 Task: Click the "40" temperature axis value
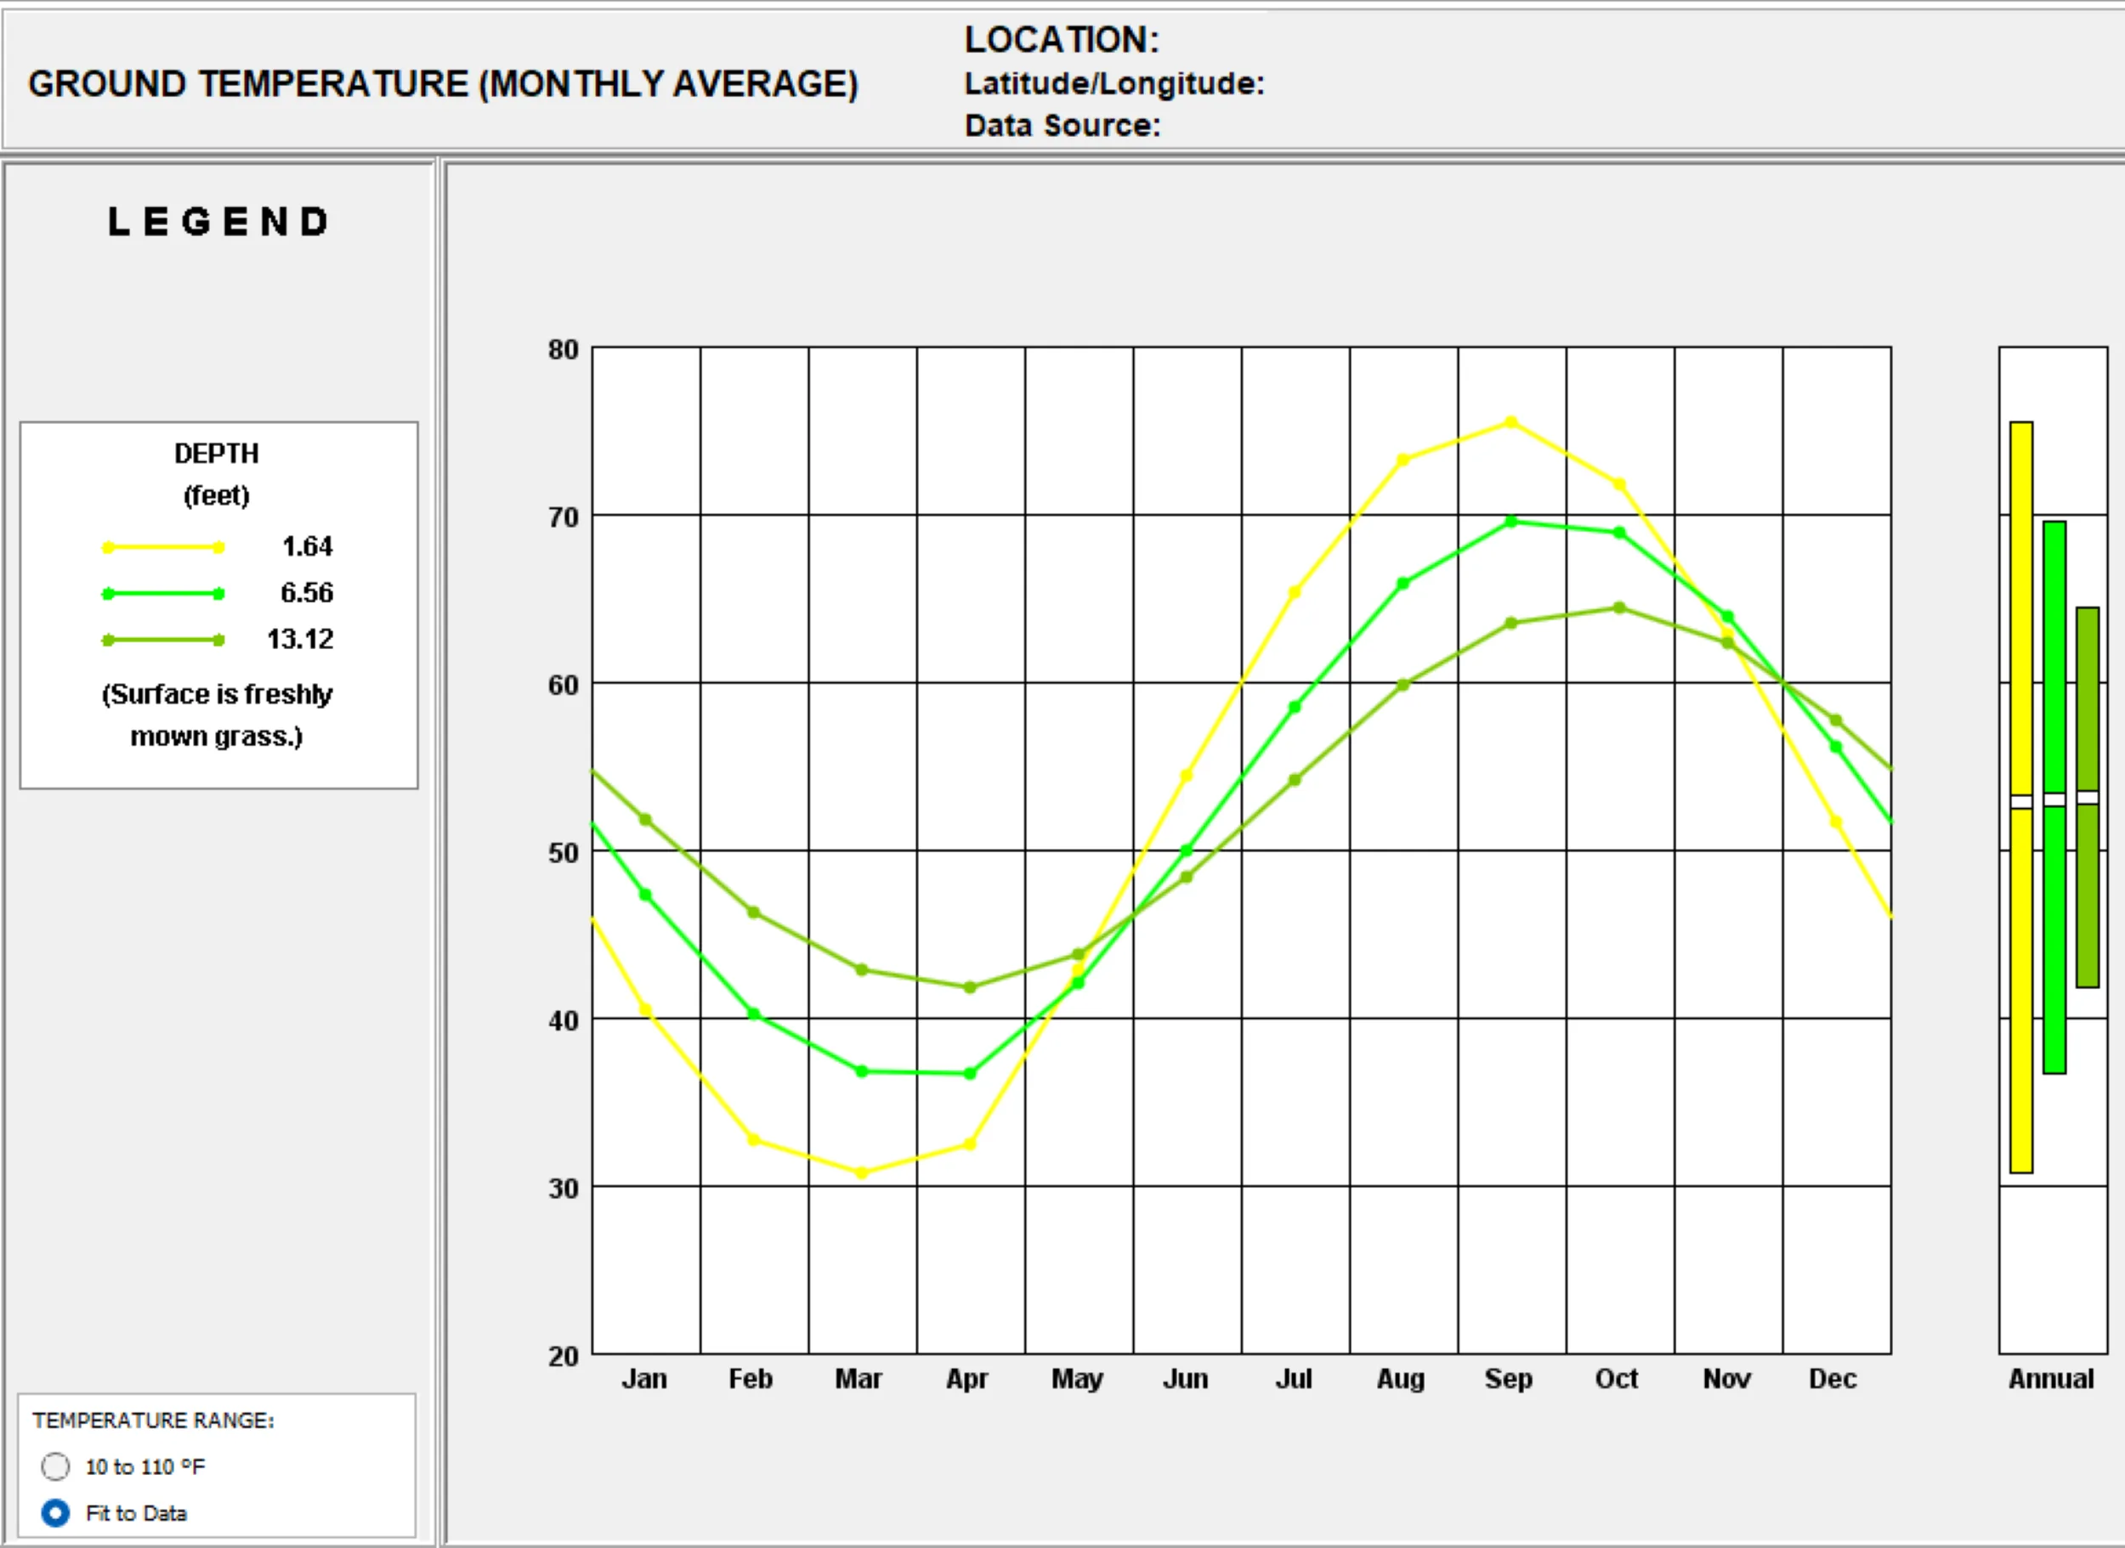point(564,1020)
